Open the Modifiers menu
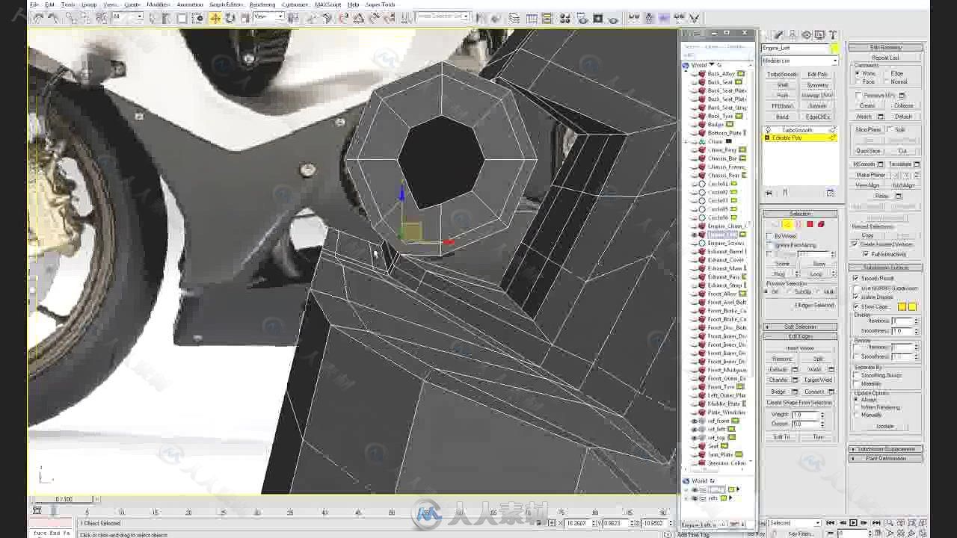 pos(158,4)
